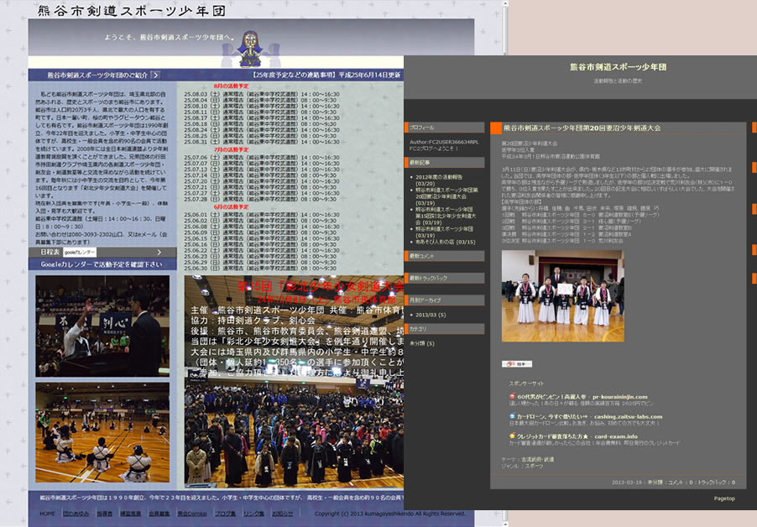Open recent article 第15回彩北少年少女剣道大会 (03/19) in sidebar
The image size is (757, 527).
click(x=446, y=217)
